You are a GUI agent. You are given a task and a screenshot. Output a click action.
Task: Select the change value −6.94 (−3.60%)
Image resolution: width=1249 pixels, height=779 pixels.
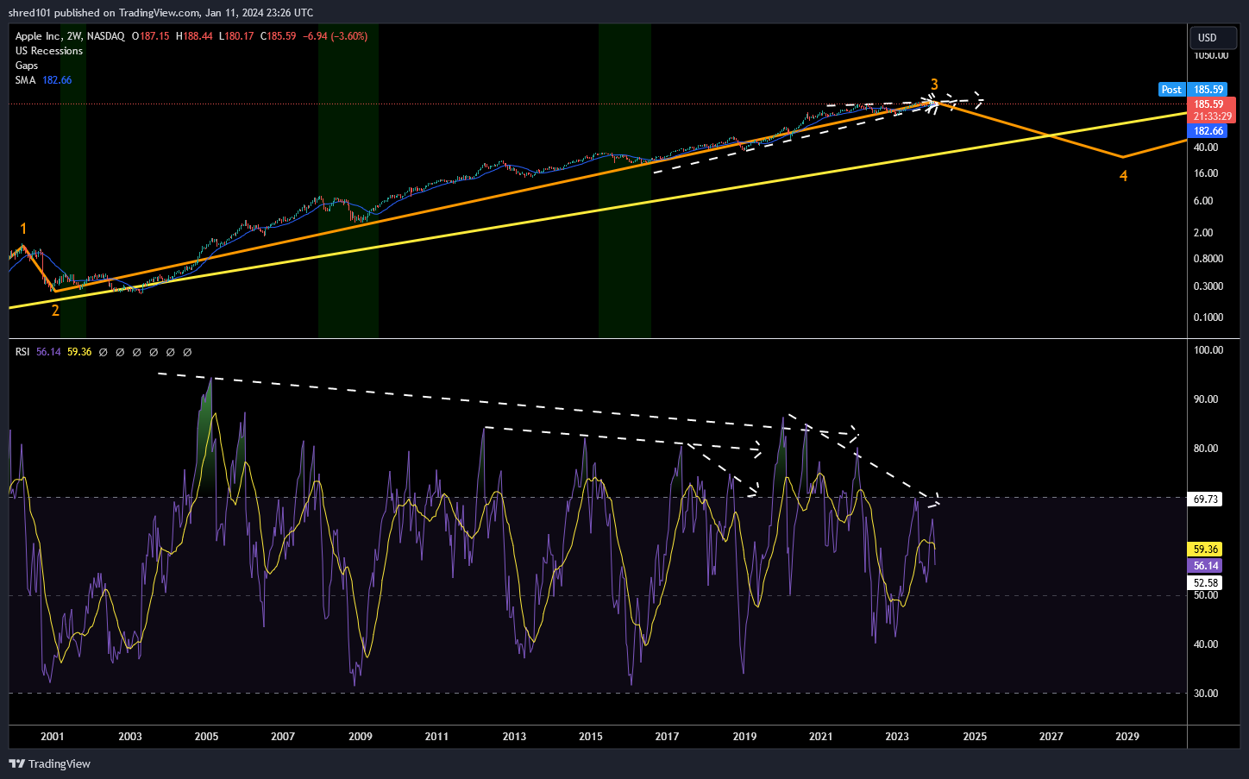click(336, 36)
